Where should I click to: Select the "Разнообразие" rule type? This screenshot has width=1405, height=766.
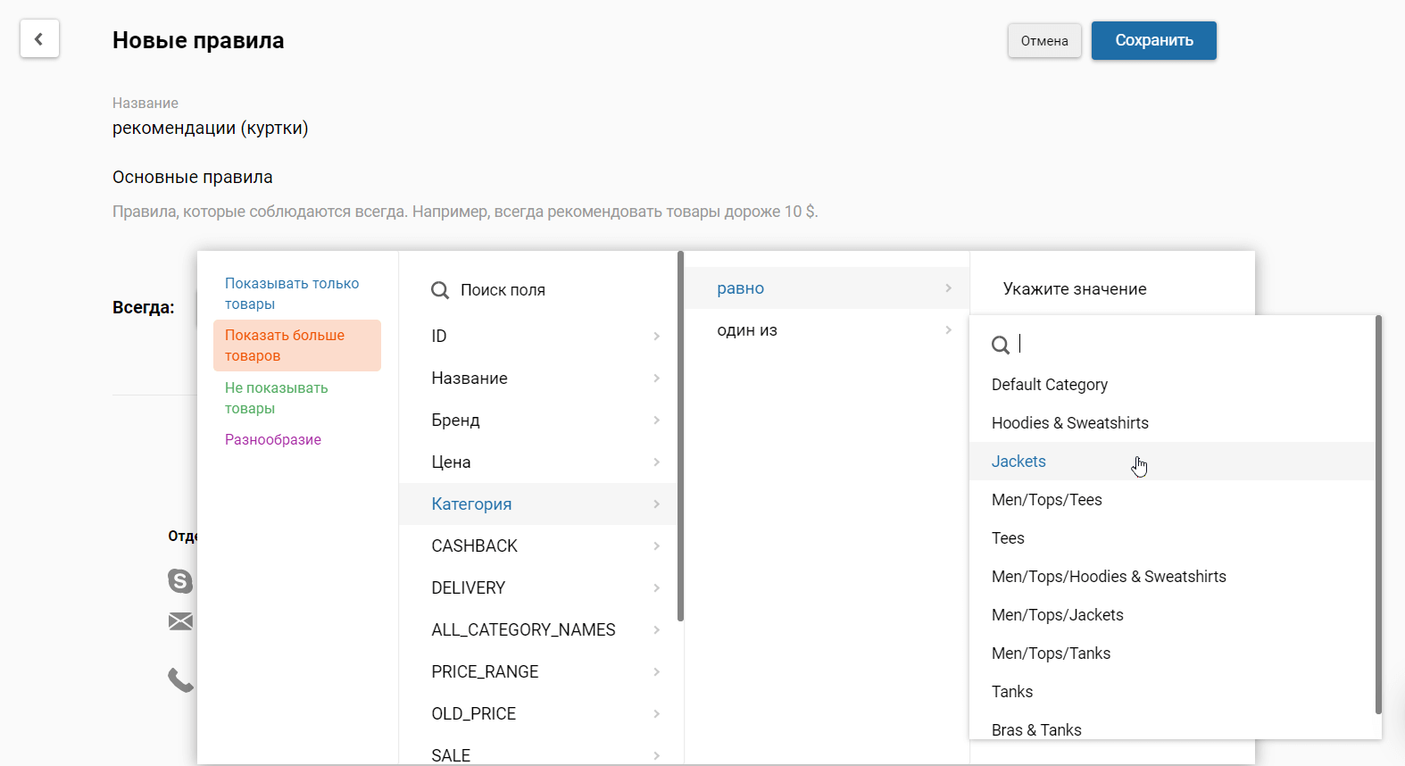[x=273, y=439]
